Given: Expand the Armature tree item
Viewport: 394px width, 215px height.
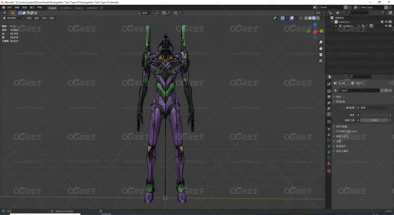Looking at the screenshot, I should click(336, 26).
